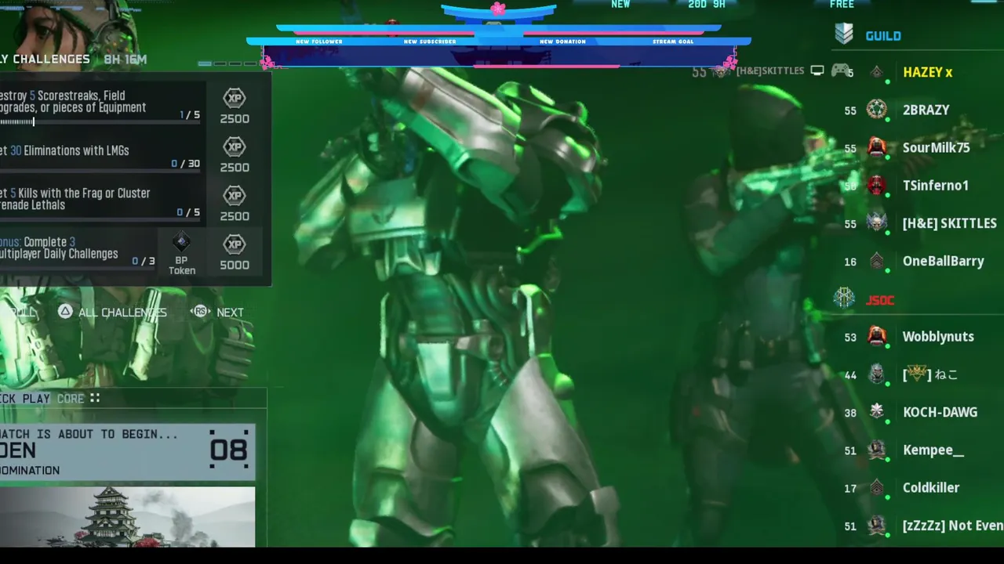Select [zZzZz] Not Even prestige emblem
The image size is (1004, 564).
tap(877, 526)
